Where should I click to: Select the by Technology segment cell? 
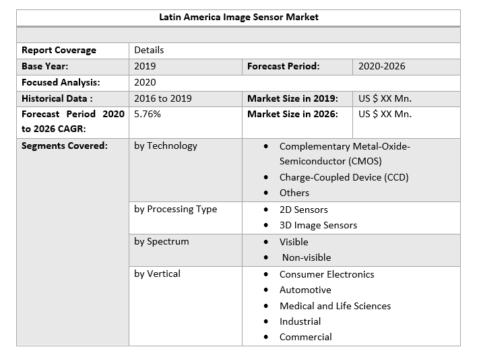click(x=166, y=146)
